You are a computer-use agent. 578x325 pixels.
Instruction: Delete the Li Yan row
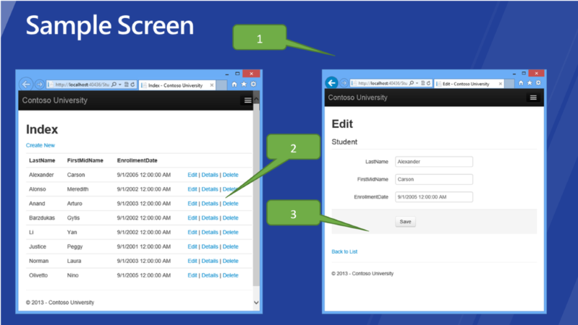tap(230, 233)
